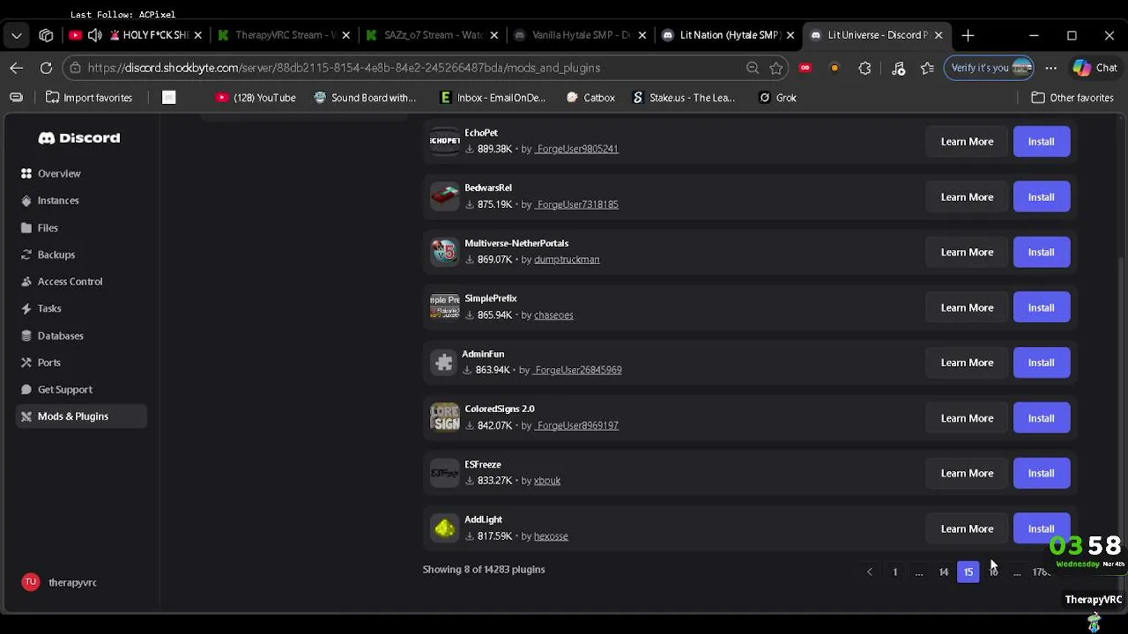Screen dimensions: 1128x634
Task: Open browser extensions puzzle icon
Action: coord(865,68)
